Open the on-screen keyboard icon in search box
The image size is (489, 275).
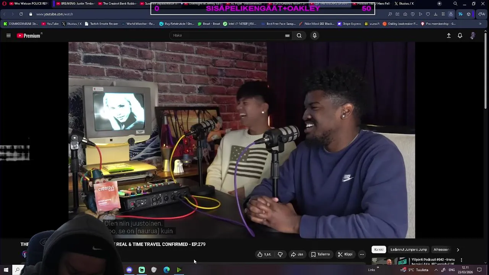tap(287, 36)
